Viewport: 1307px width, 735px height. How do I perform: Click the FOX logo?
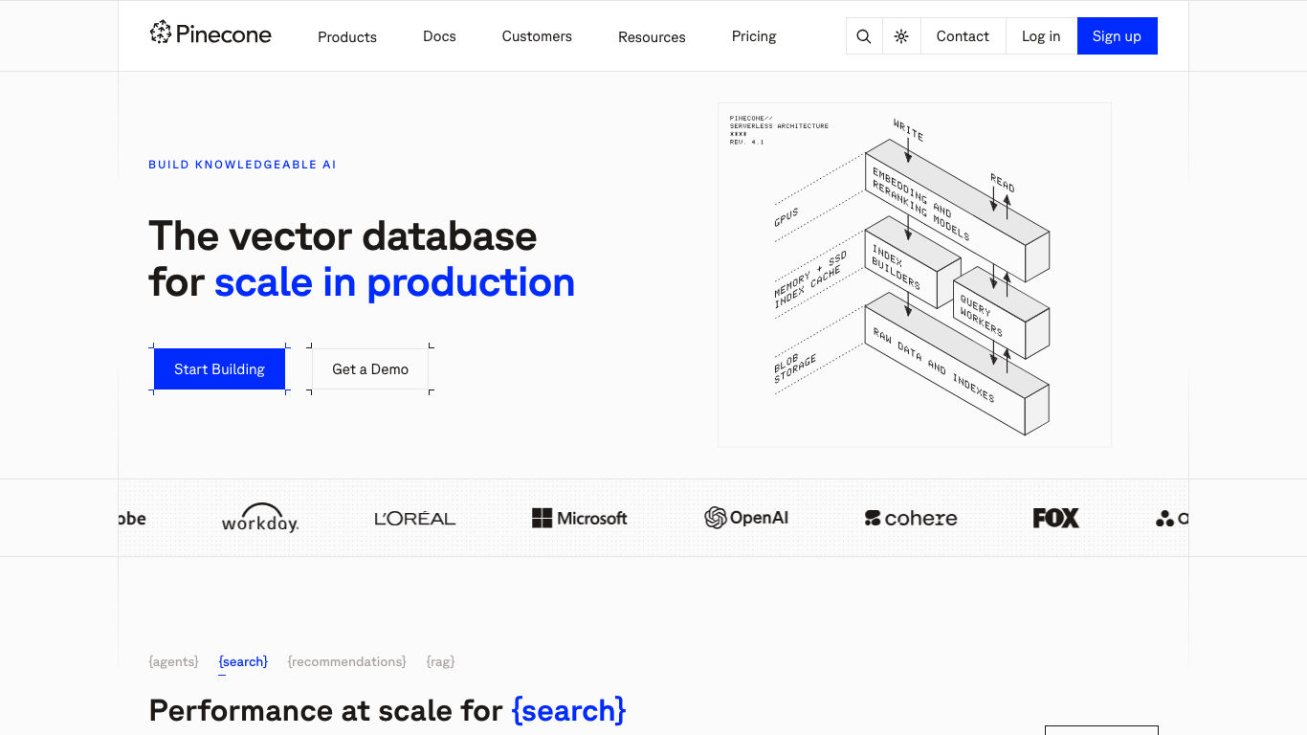(1056, 518)
